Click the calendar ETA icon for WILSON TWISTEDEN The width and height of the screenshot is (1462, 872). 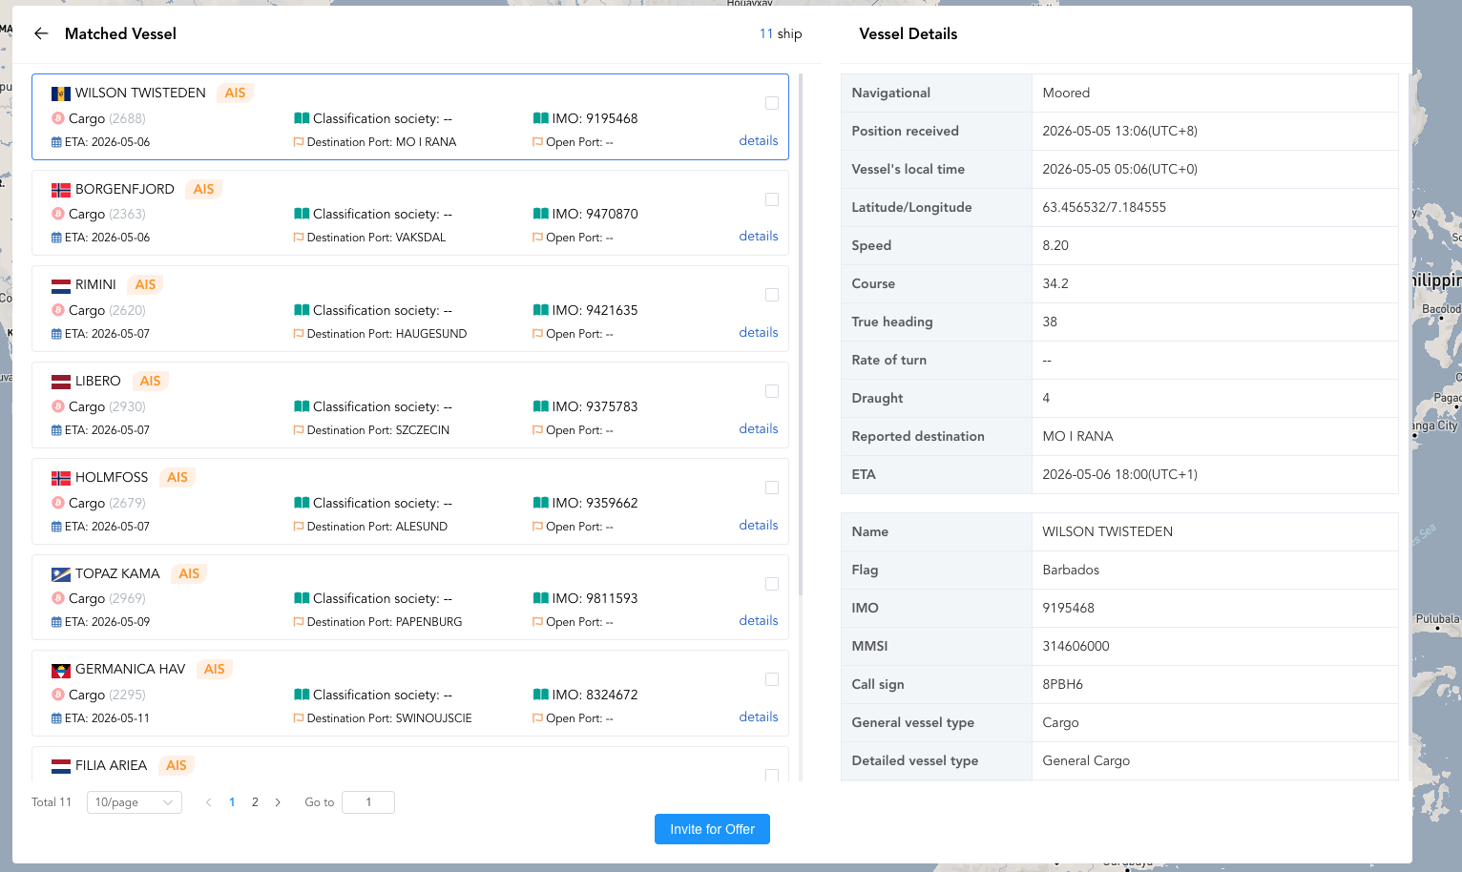coord(56,142)
